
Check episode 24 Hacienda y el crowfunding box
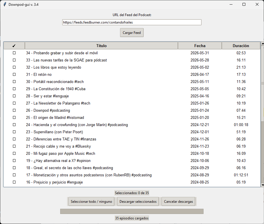(14, 125)
